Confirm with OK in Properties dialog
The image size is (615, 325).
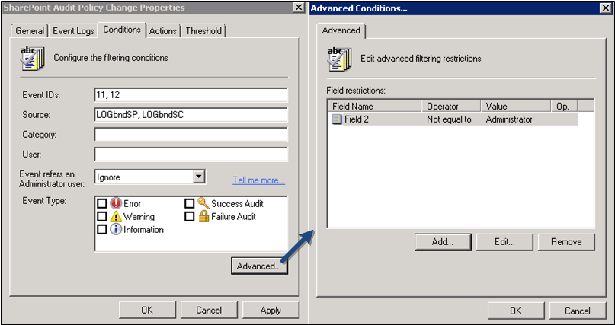(x=147, y=311)
